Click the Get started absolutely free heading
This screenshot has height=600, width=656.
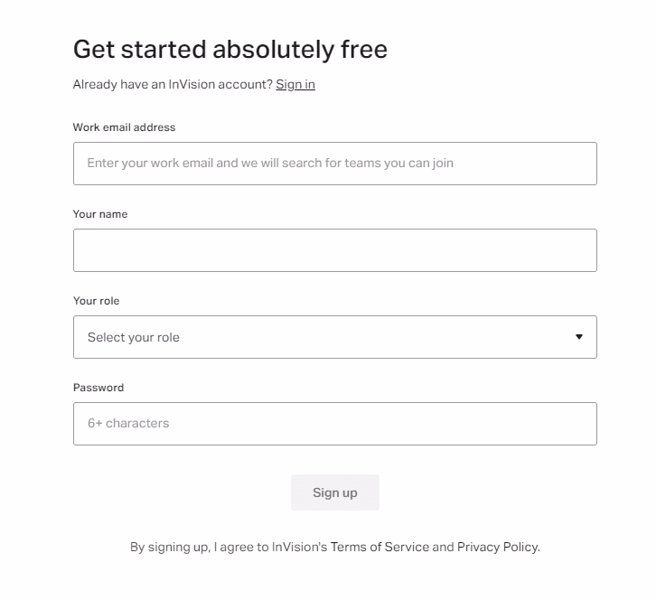[x=230, y=50]
